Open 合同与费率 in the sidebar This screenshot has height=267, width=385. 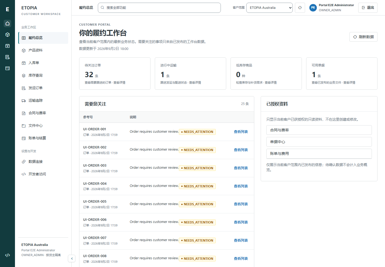coord(43,113)
